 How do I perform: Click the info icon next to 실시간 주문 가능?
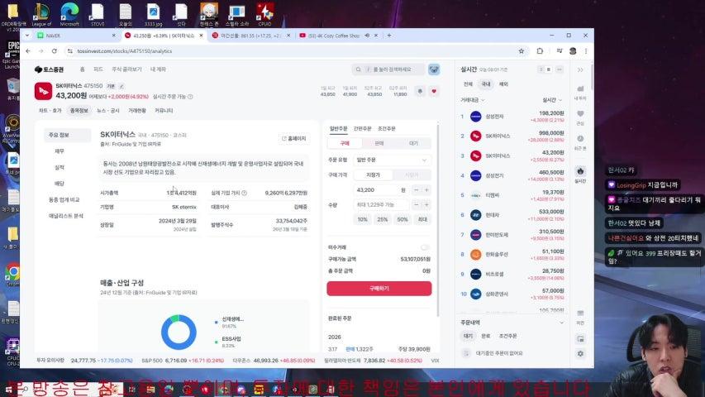[190, 97]
